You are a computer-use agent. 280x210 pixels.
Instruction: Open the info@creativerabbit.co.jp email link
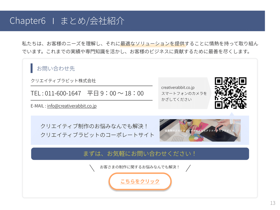coord(72,106)
